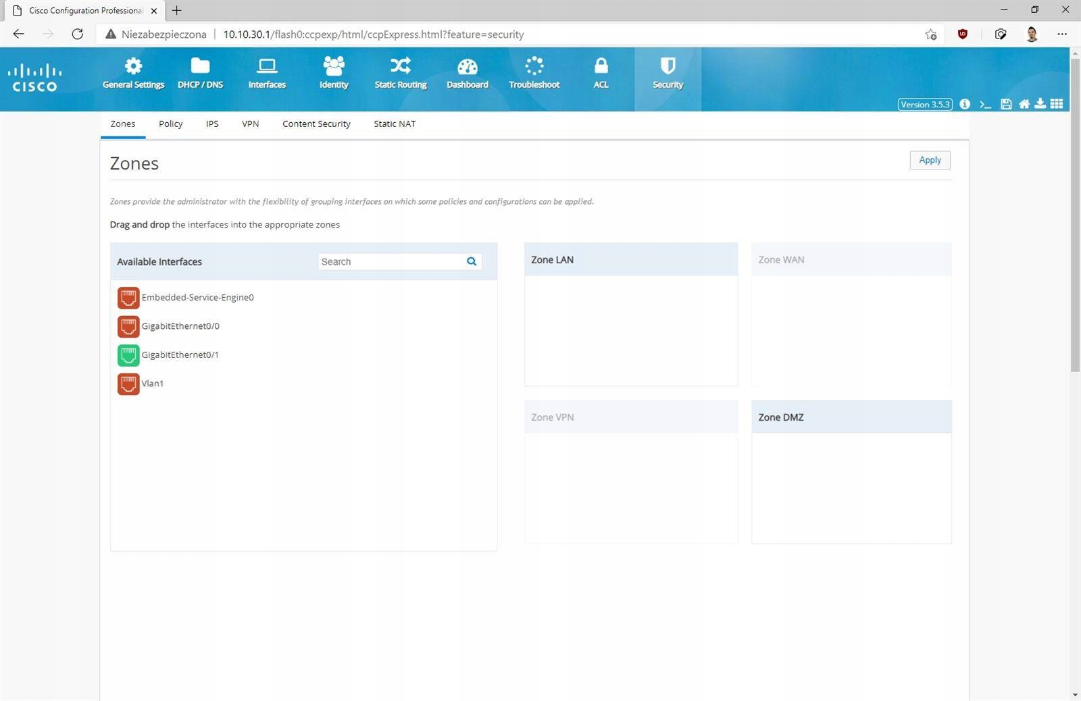Viewport: 1081px width, 701px height.
Task: Click the Available Interfaces search field
Action: pos(391,261)
